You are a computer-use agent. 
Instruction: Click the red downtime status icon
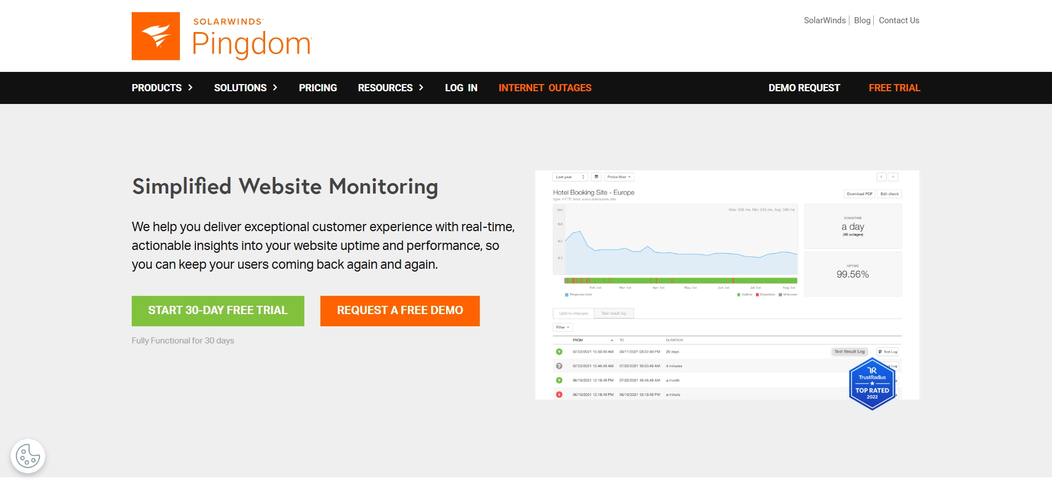[x=559, y=395]
